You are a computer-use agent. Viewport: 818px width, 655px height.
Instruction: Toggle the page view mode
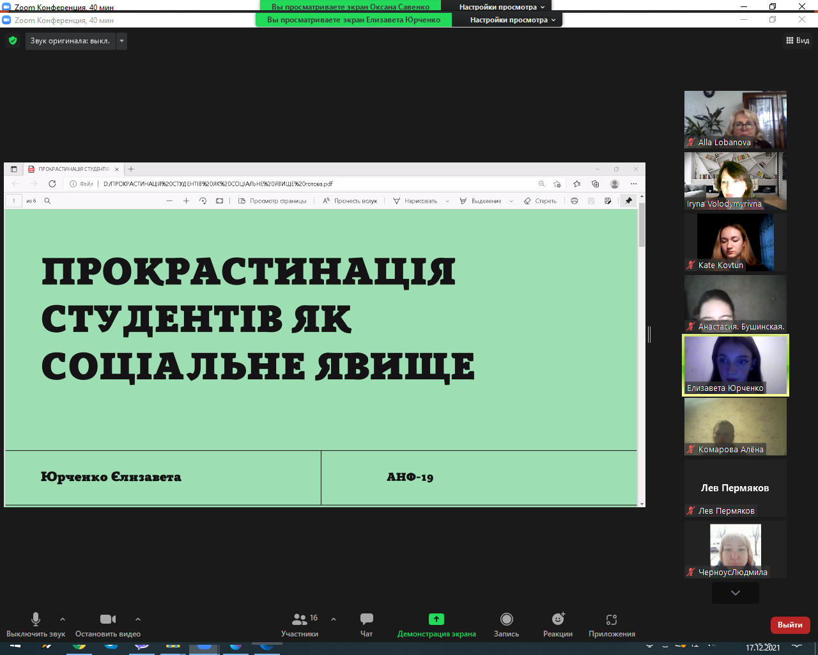pyautogui.click(x=272, y=201)
